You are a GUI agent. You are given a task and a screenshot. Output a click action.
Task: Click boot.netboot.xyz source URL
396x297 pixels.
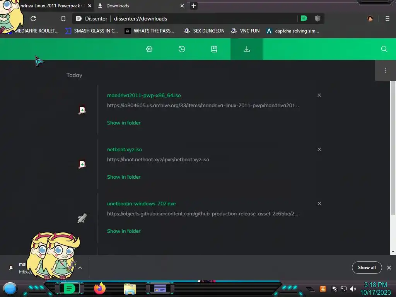(x=158, y=160)
